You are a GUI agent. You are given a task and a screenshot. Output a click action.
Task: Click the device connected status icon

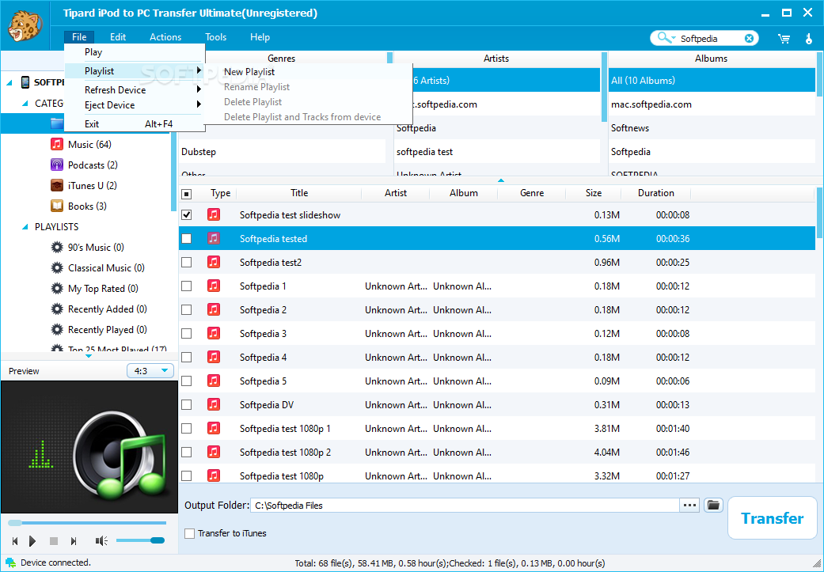10,563
